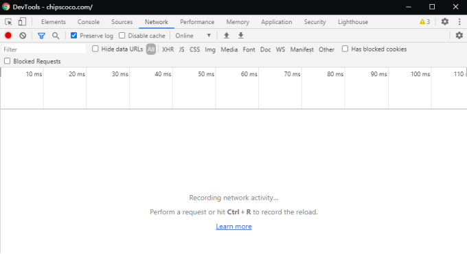The width and height of the screenshot is (467, 254).
Task: Click into the Filter text field
Action: (x=44, y=49)
